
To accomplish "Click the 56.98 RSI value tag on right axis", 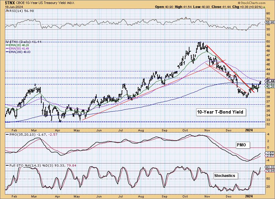I will click(270, 22).
